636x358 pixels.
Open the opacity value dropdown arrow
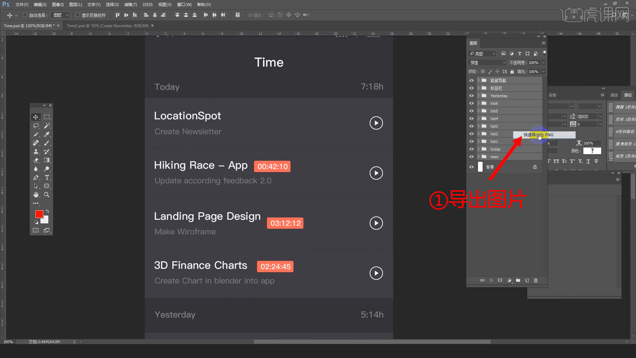(543, 63)
